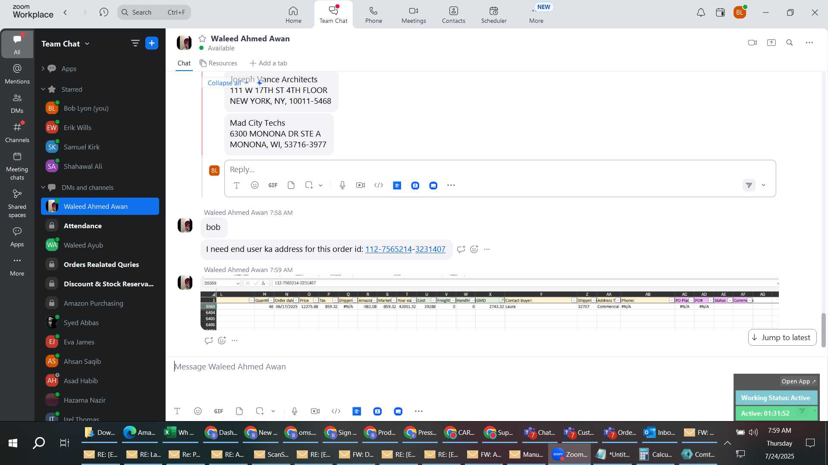Record a video message in composer
Screen dimensions: 828x465
pyautogui.click(x=315, y=411)
